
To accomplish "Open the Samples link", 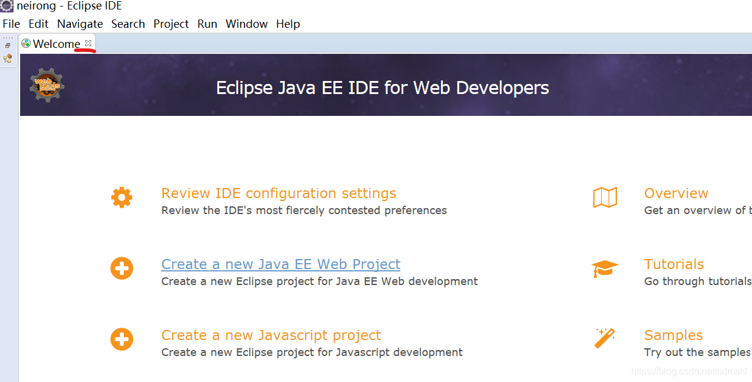I will point(673,335).
